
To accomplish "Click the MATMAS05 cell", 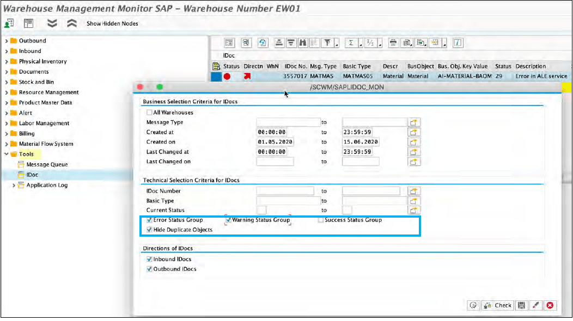I will [358, 76].
